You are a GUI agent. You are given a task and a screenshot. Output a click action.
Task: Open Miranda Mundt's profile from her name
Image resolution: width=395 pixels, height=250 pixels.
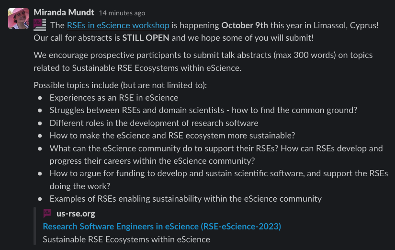tap(64, 12)
